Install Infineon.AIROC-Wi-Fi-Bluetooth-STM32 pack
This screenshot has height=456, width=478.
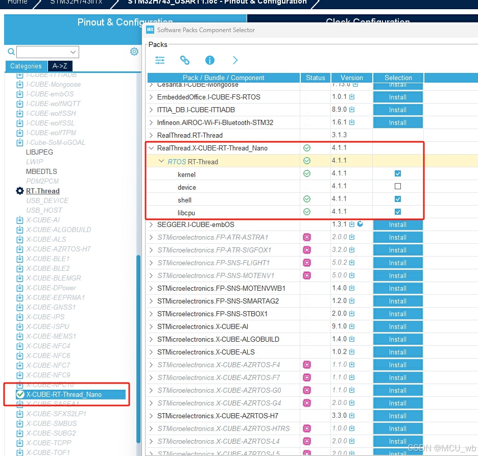point(398,123)
